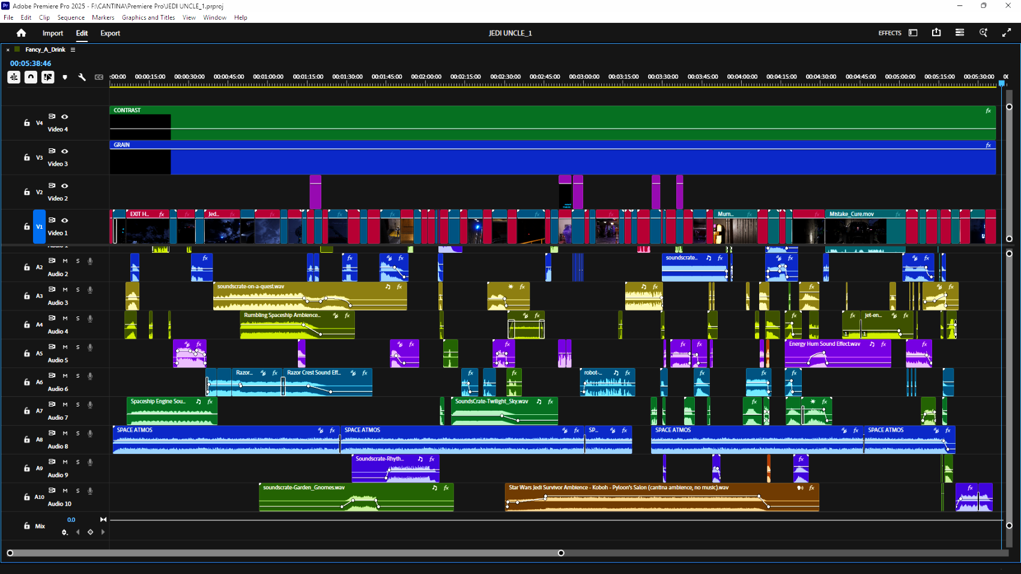Open the Fancy_A_Drink panel menu
This screenshot has width=1021, height=574.
coord(73,50)
